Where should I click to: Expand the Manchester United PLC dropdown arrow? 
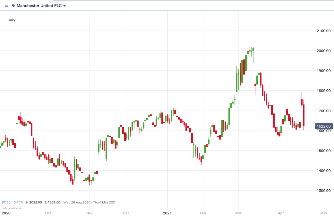64,6
